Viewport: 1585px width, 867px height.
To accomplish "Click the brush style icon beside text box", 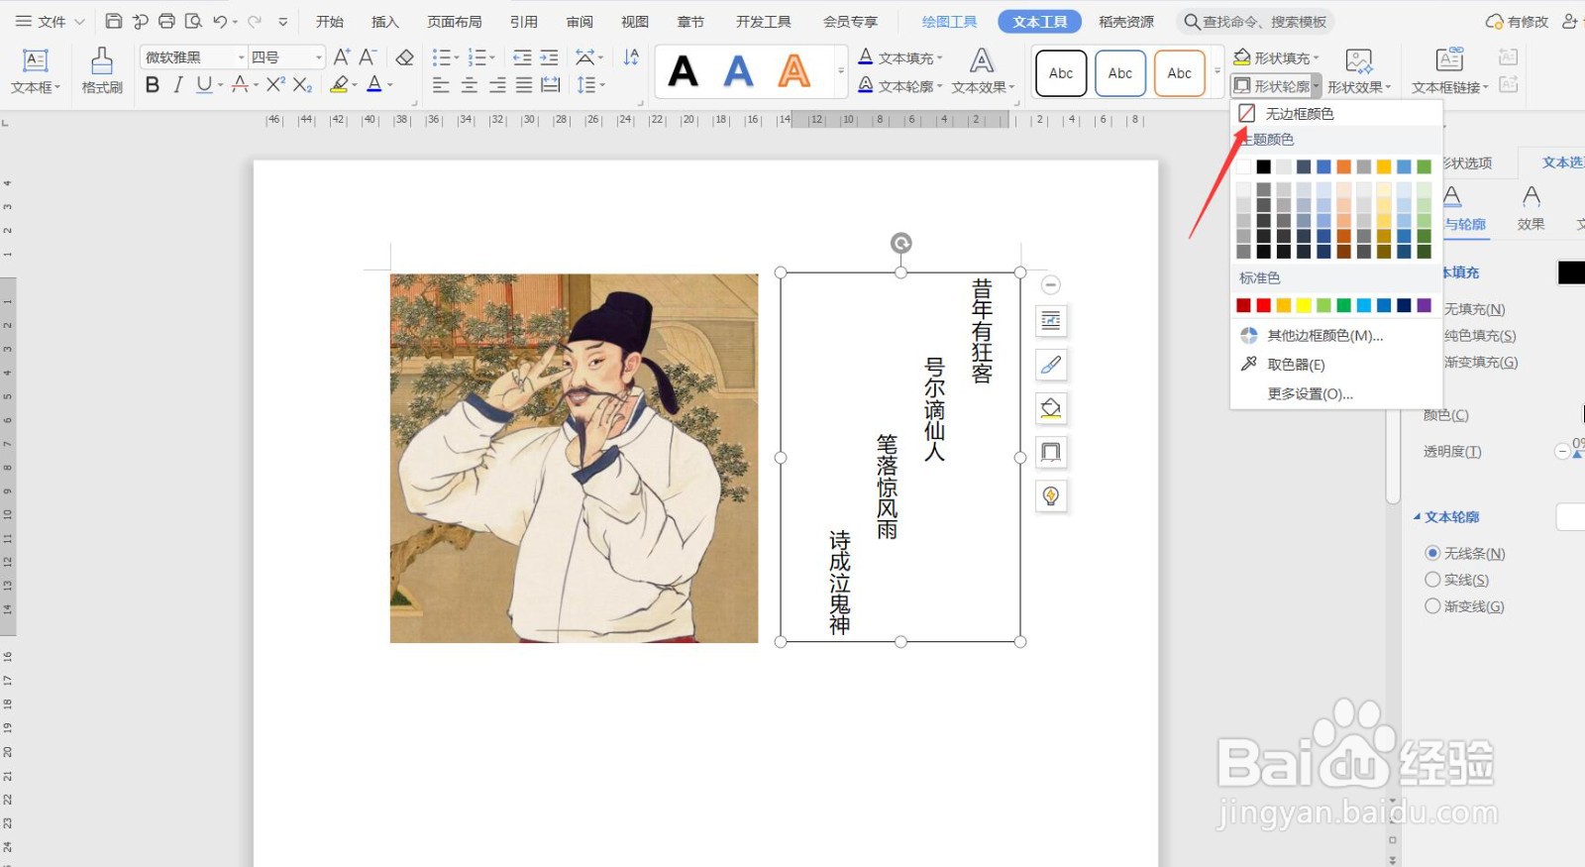I will (1051, 365).
